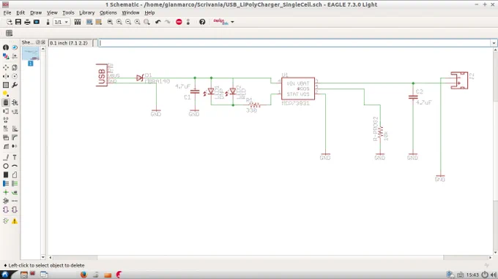The width and height of the screenshot is (498, 279).
Task: Open the Edit menu
Action: pos(21,12)
